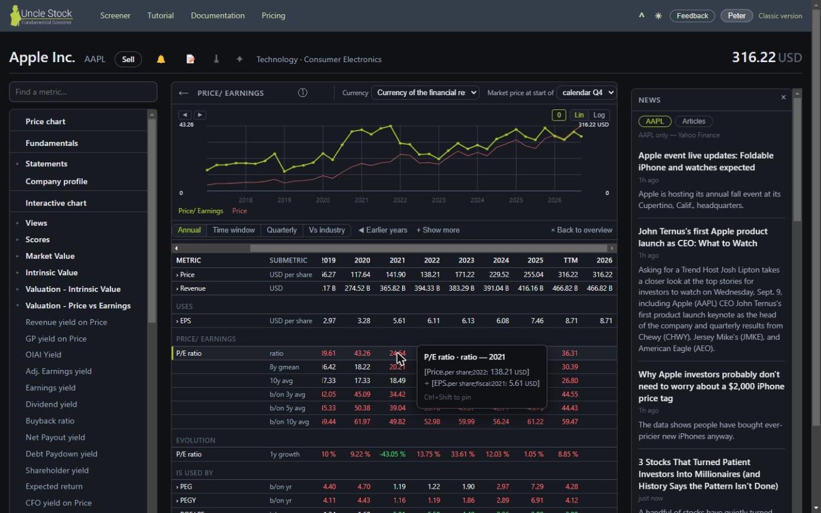Show earlier years

383,230
